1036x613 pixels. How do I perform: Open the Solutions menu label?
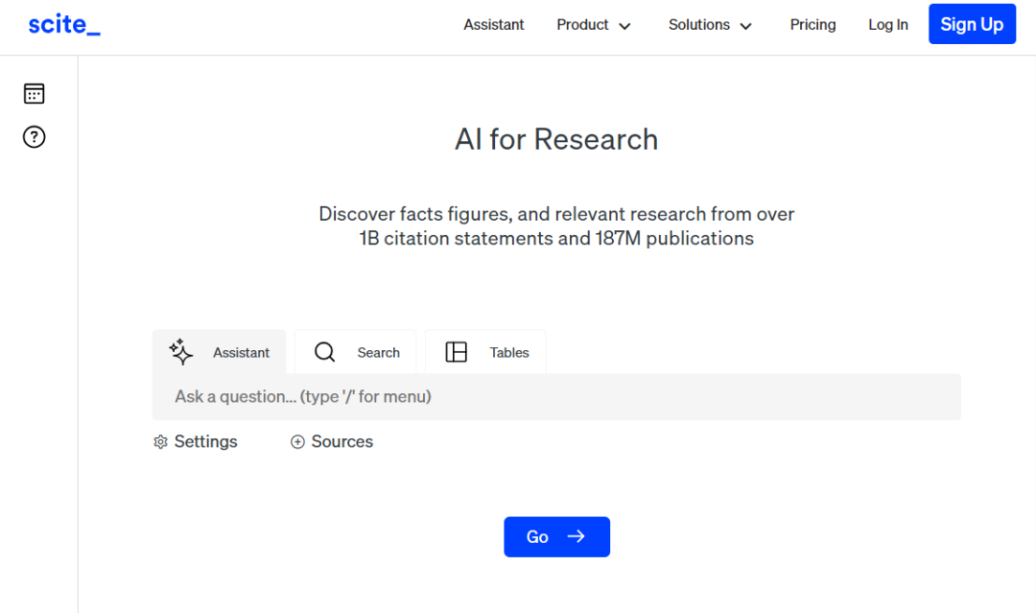point(698,25)
